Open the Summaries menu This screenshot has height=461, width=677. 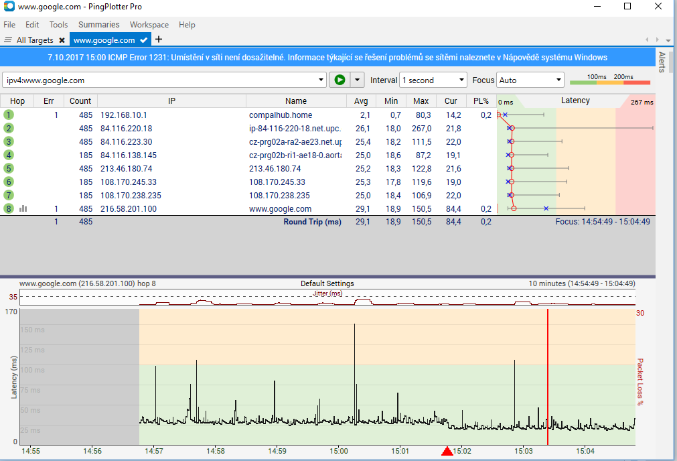pos(98,25)
